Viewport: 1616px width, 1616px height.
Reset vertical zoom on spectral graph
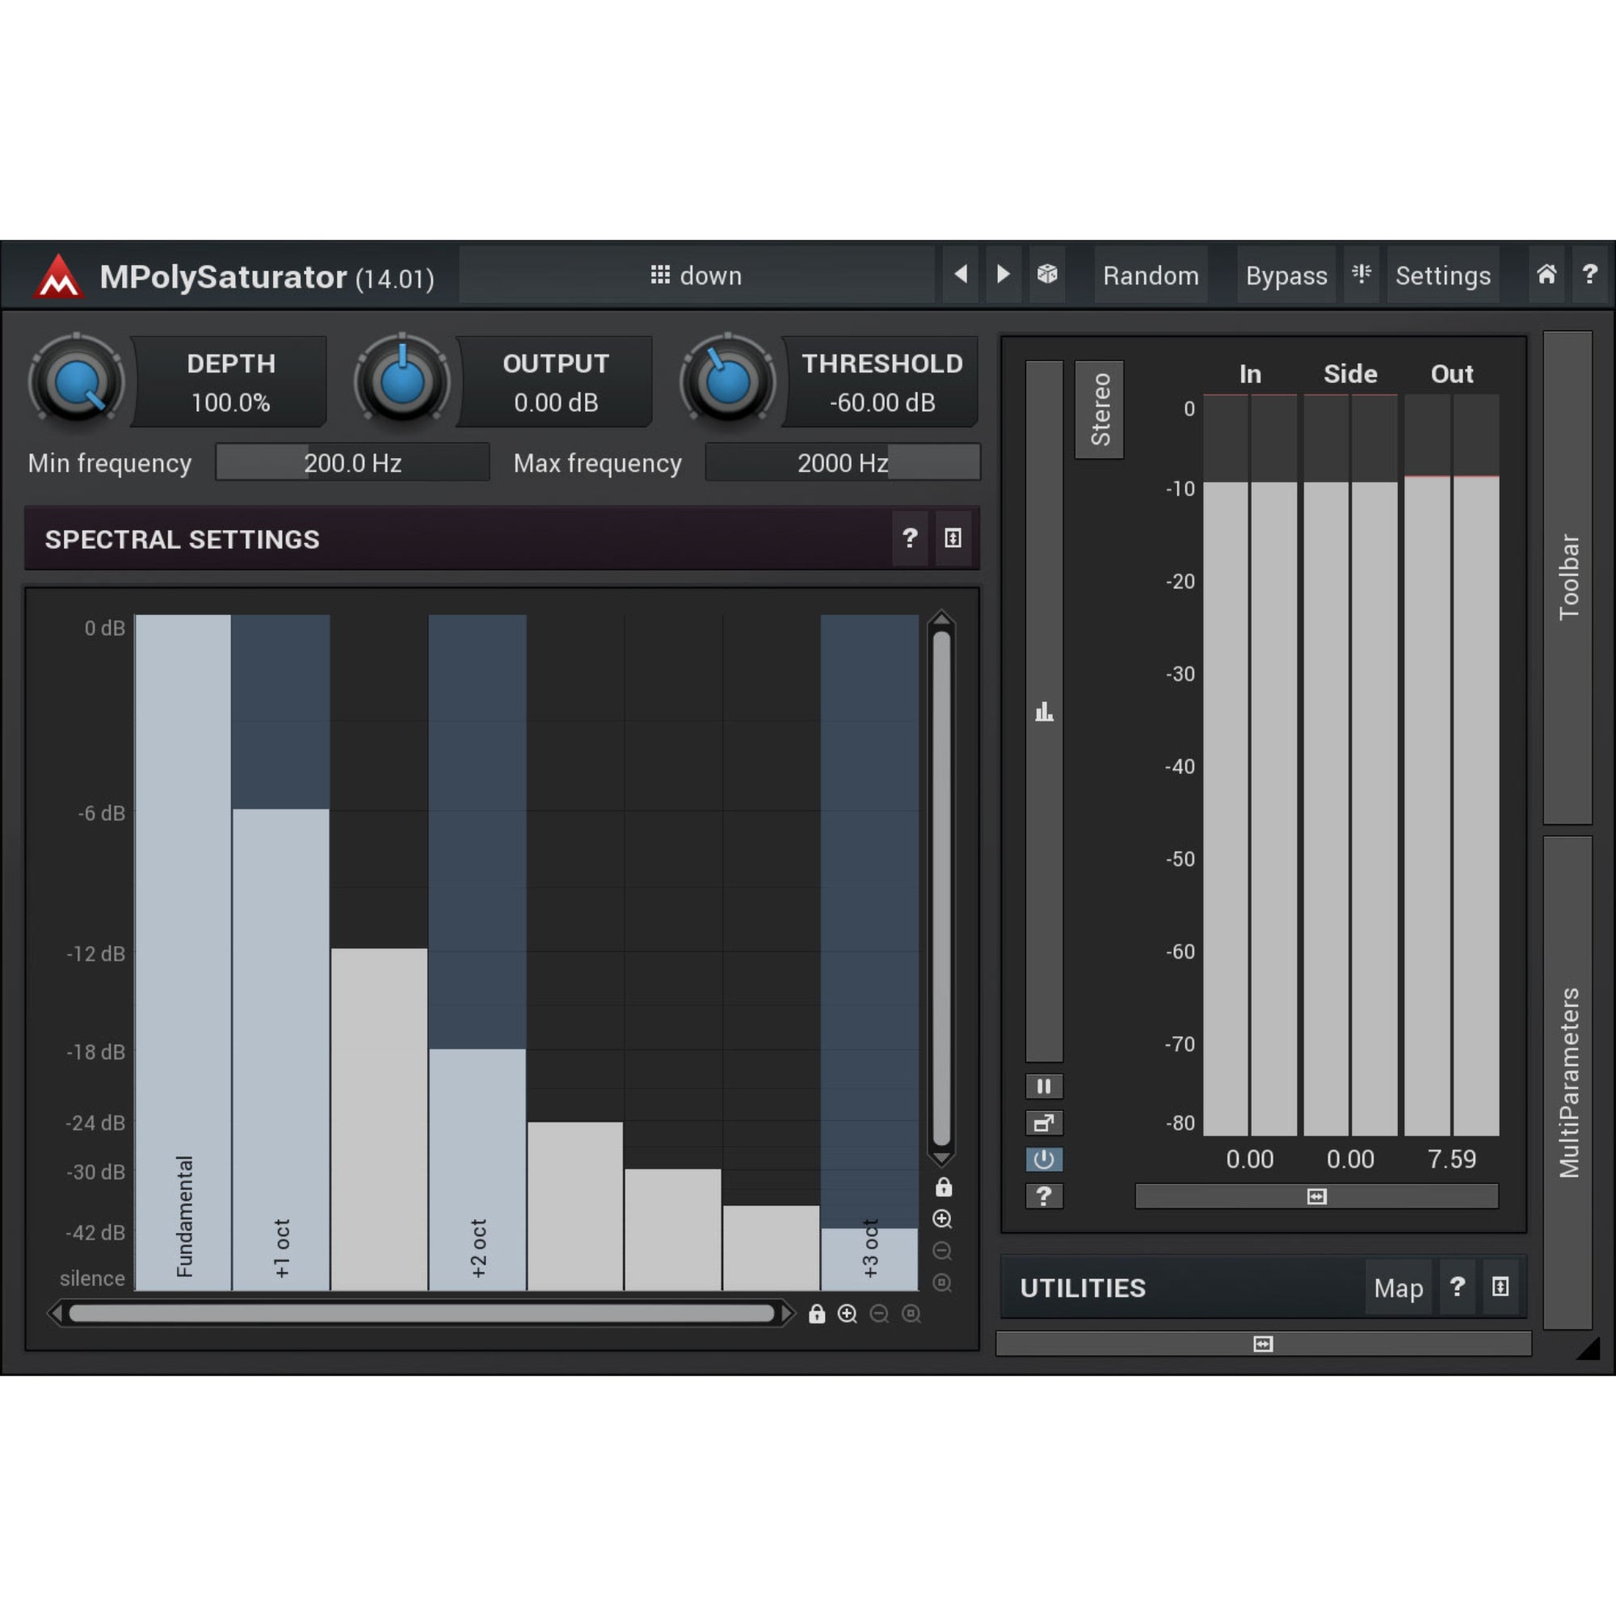(x=943, y=1283)
